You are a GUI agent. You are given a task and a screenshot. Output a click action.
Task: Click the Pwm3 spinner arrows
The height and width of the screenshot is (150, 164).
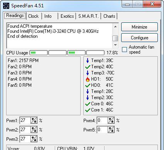coord(34,139)
